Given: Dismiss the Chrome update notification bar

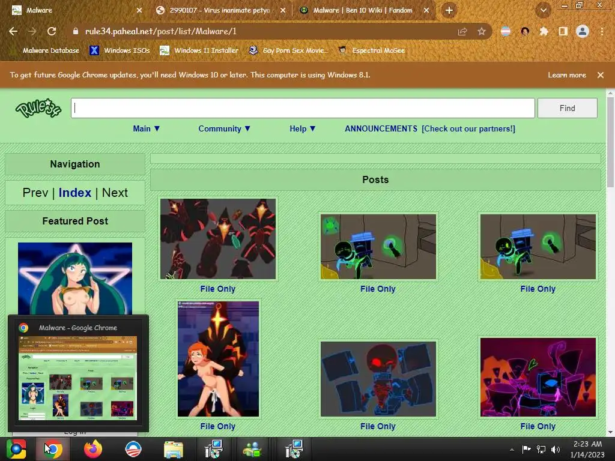Looking at the screenshot, I should [x=601, y=75].
